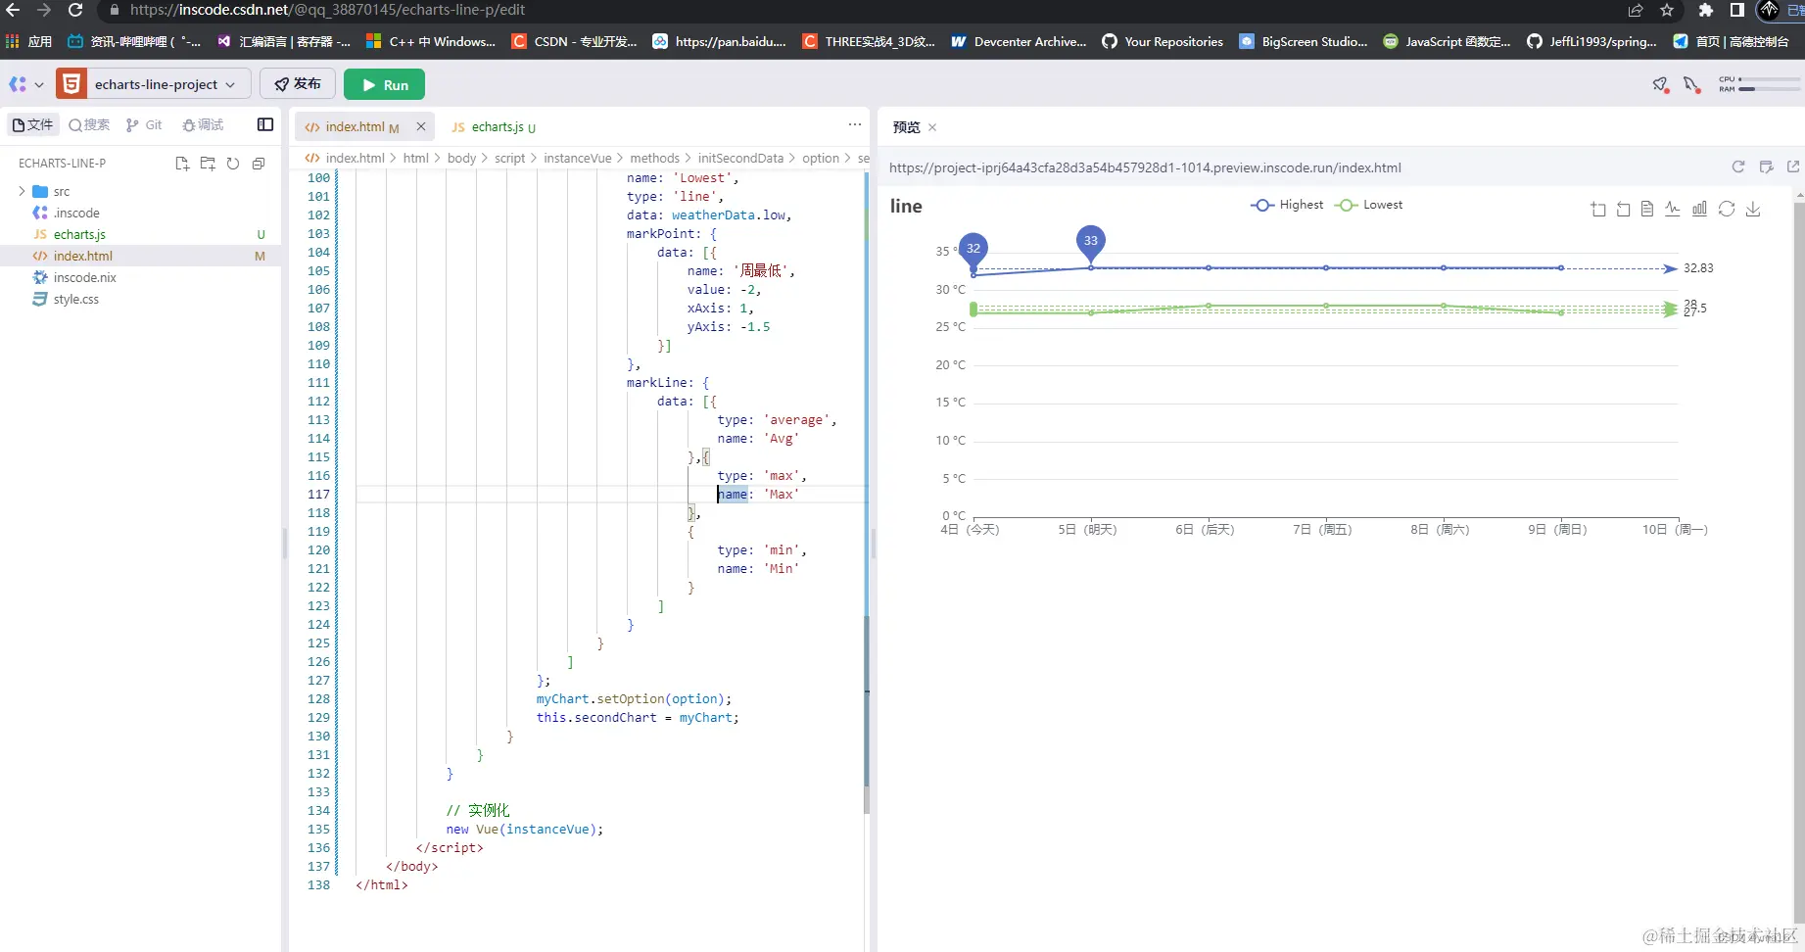Image resolution: width=1805 pixels, height=952 pixels.
Task: Save chart as image
Action: (x=1753, y=209)
